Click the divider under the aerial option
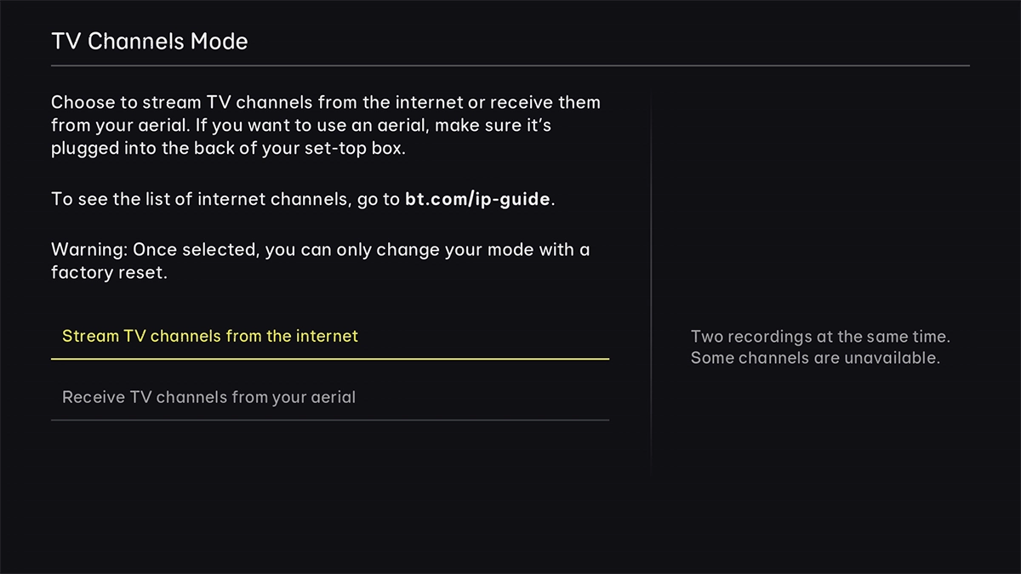 click(x=330, y=419)
